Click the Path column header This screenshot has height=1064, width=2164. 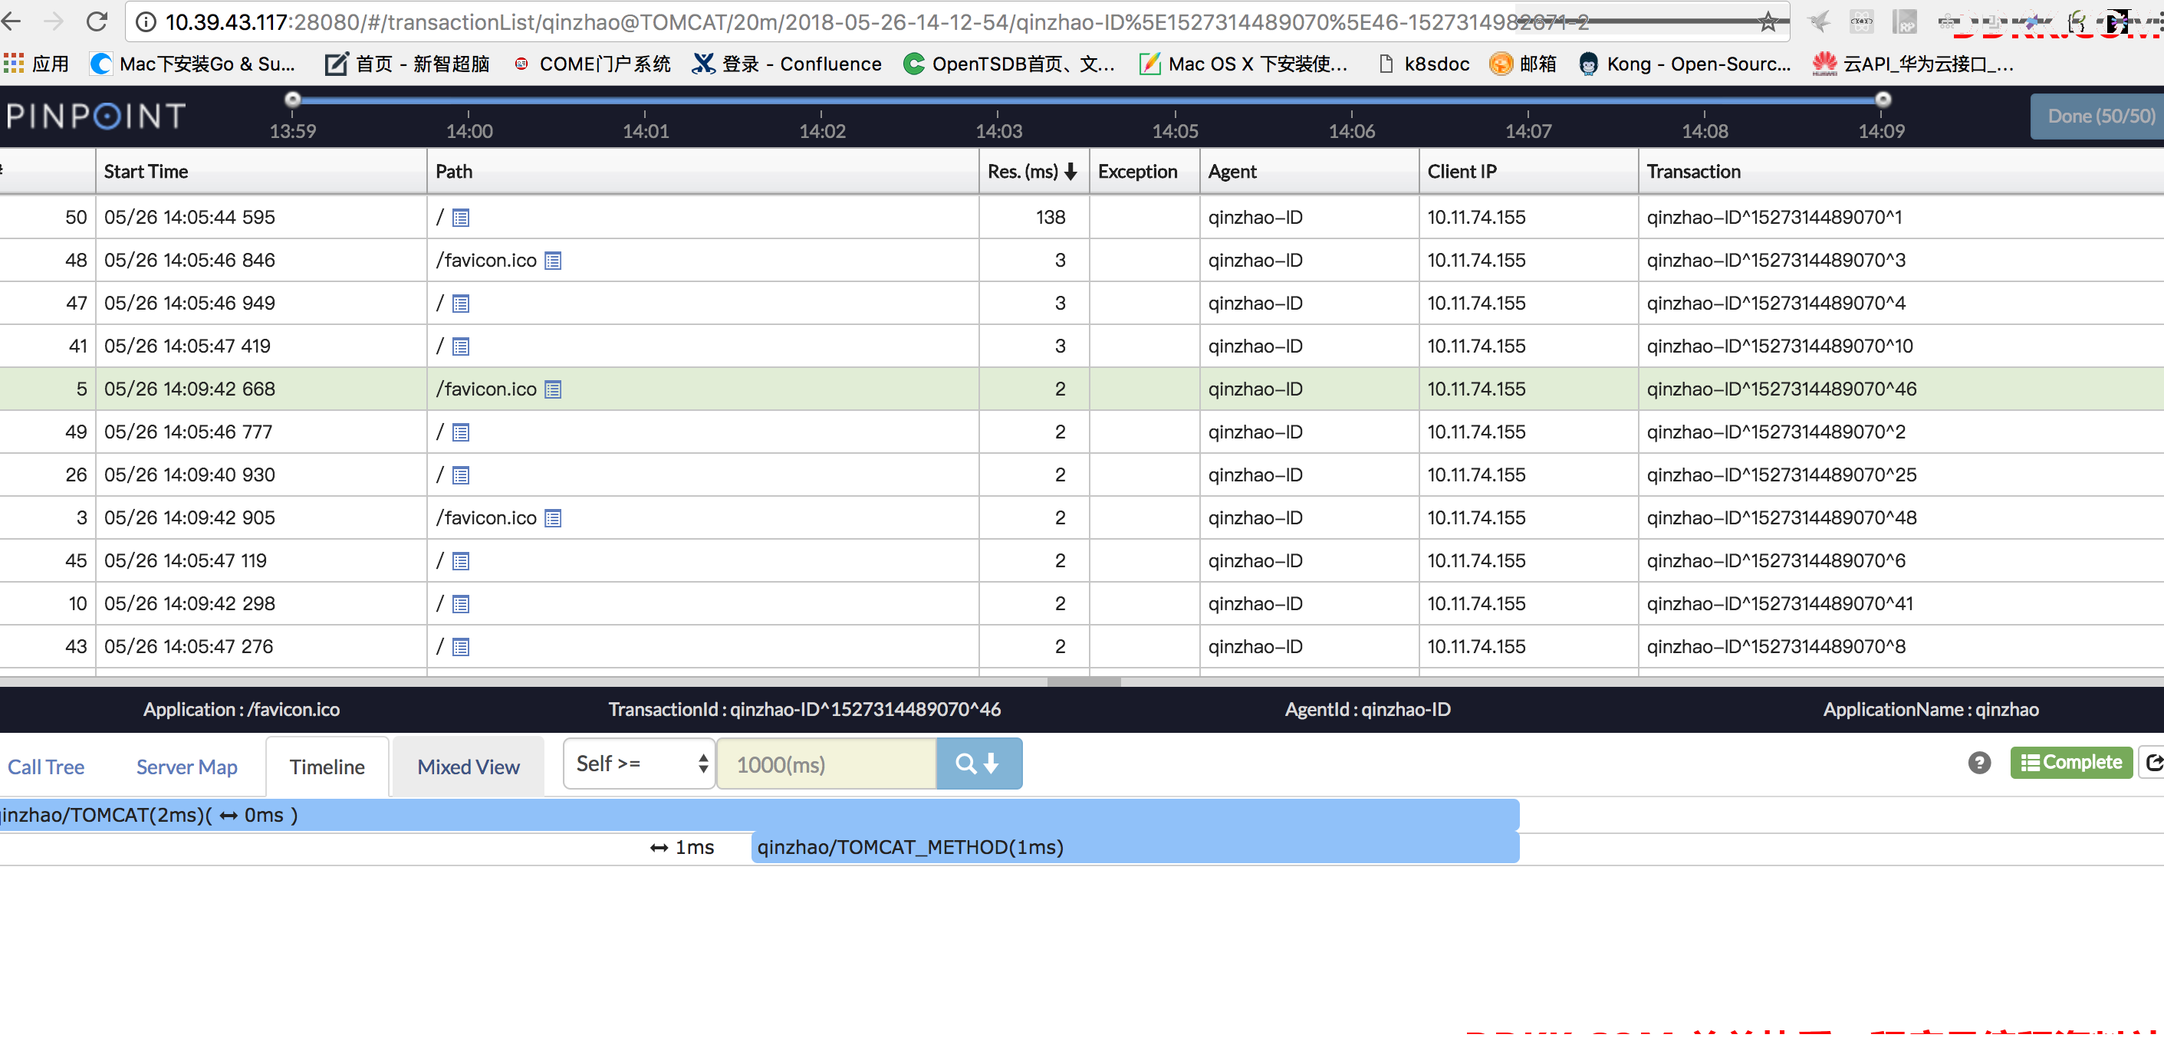[703, 171]
